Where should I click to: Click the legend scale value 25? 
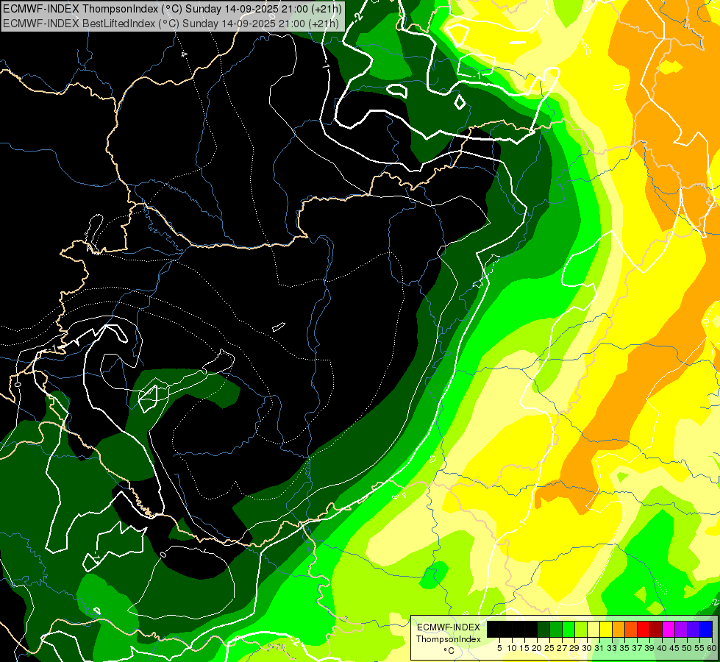coord(549,648)
